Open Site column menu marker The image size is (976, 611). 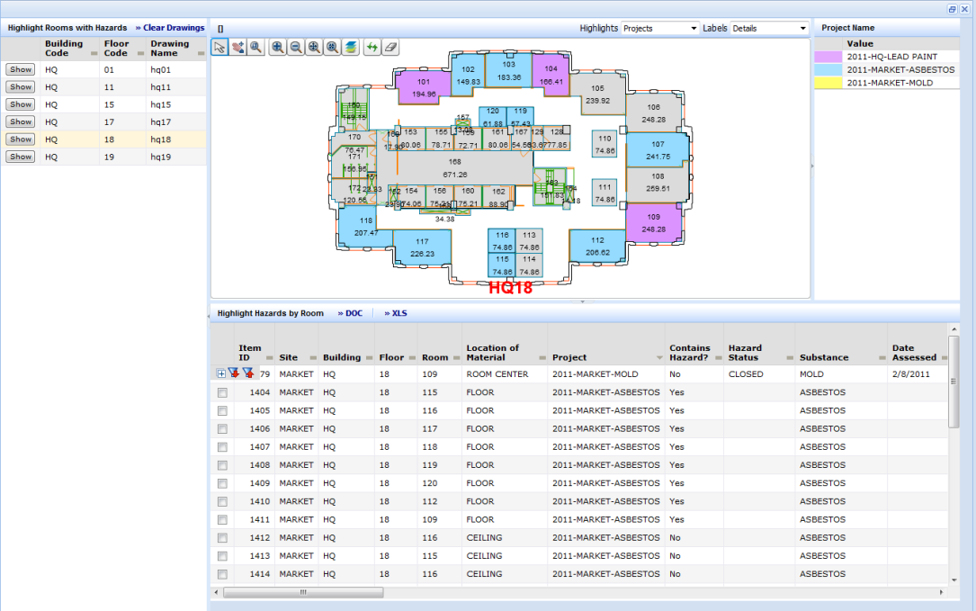(x=313, y=358)
